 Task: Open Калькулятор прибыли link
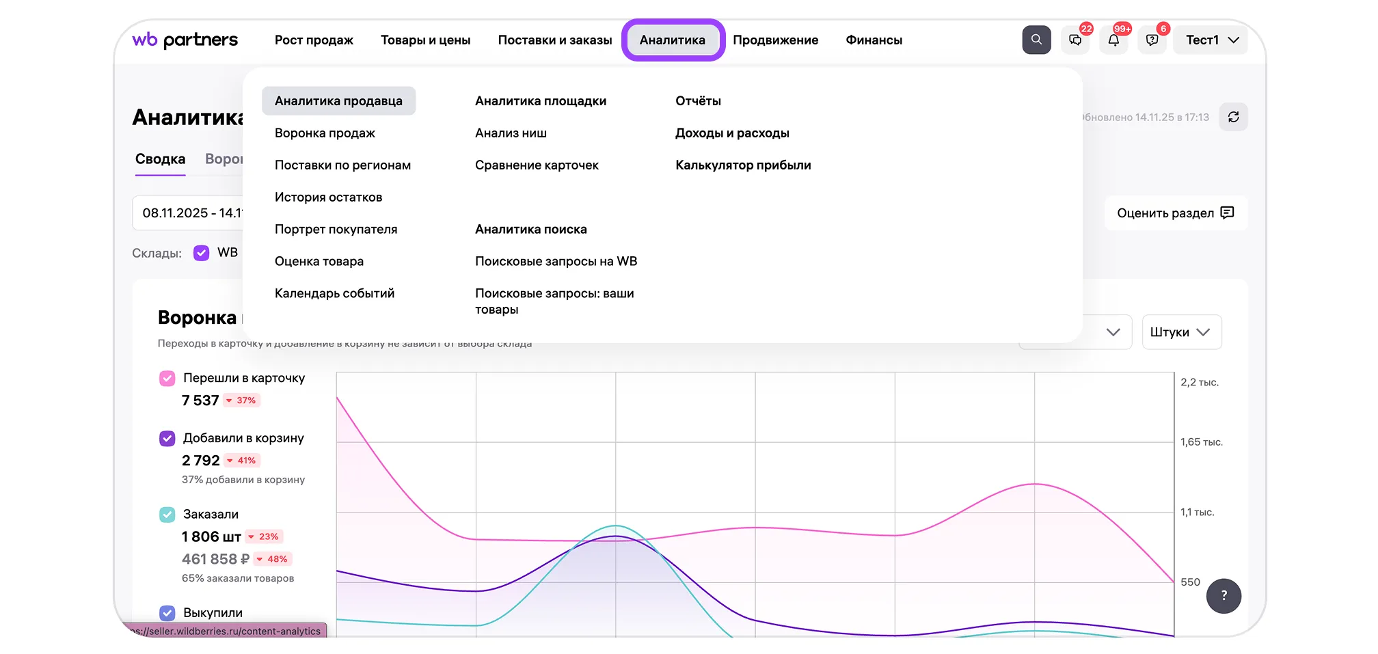coord(743,165)
